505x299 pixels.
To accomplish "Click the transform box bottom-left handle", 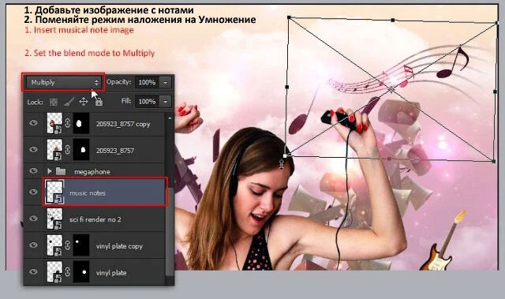I will (285, 155).
